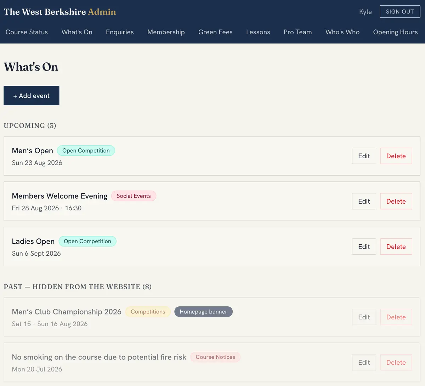
Task: Click the Men's Club Championship 2026 title
Action: pyautogui.click(x=67, y=312)
